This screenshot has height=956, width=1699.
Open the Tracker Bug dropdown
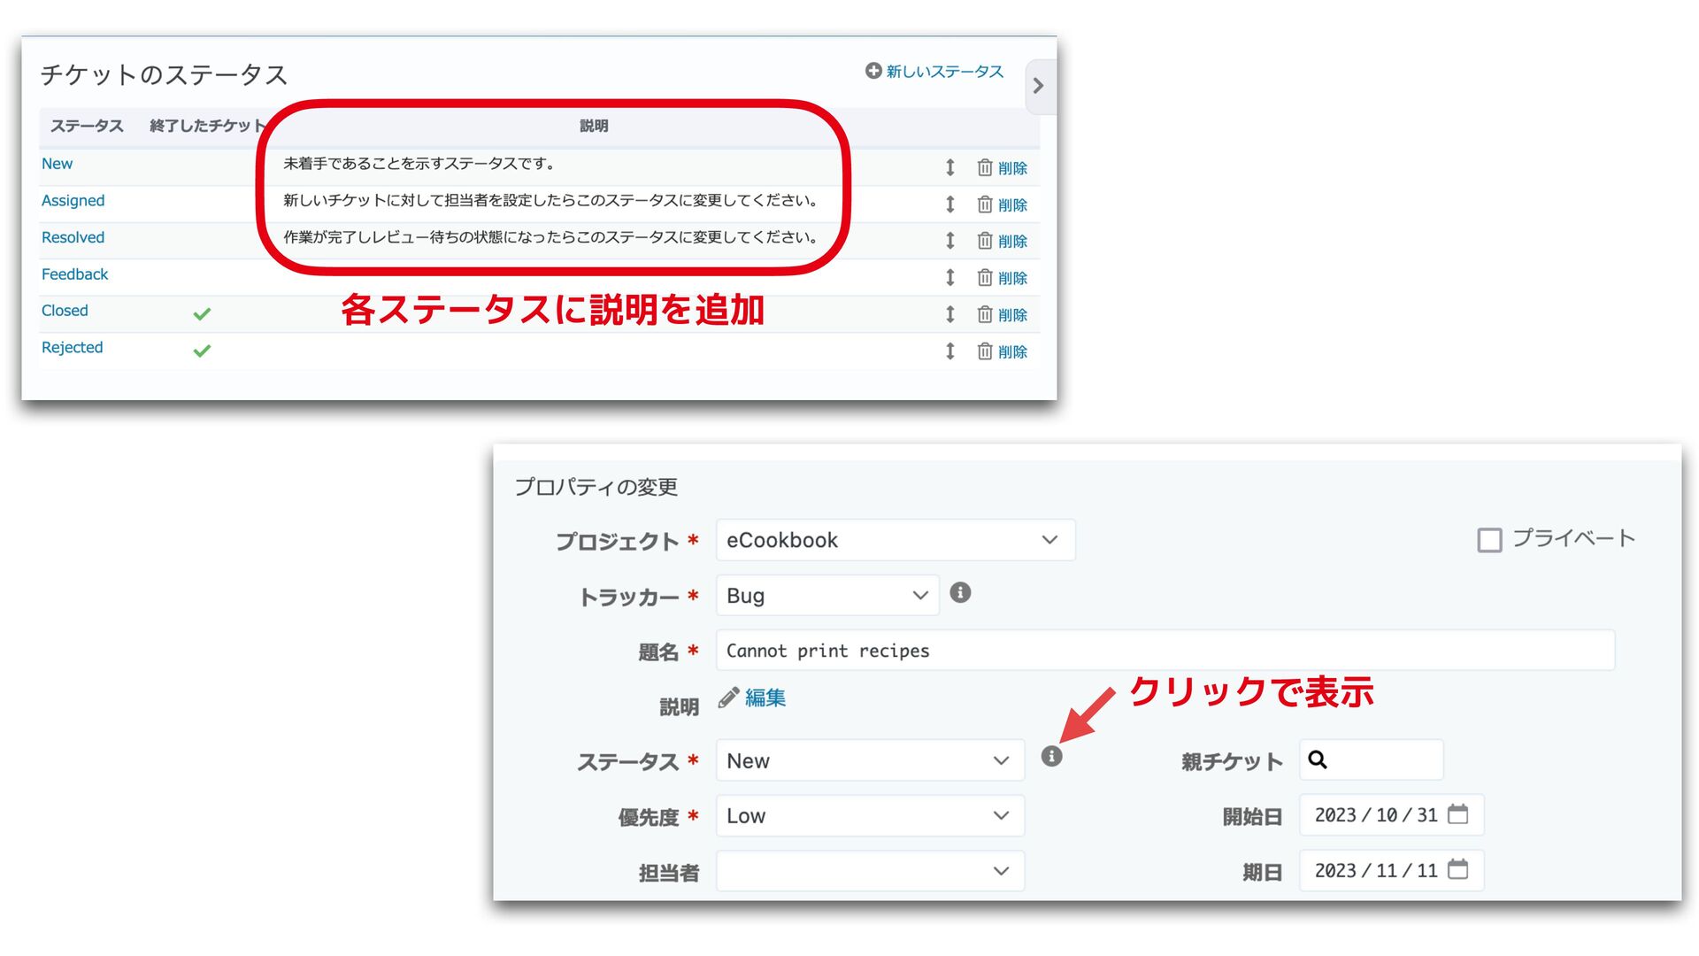pyautogui.click(x=826, y=596)
